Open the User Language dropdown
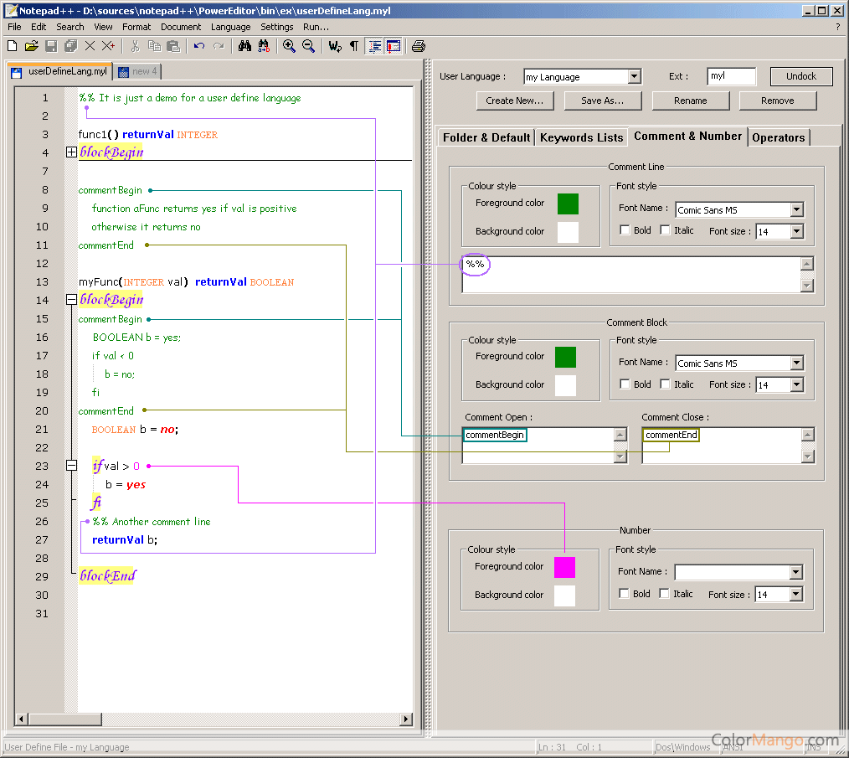This screenshot has height=758, width=849. (634, 77)
